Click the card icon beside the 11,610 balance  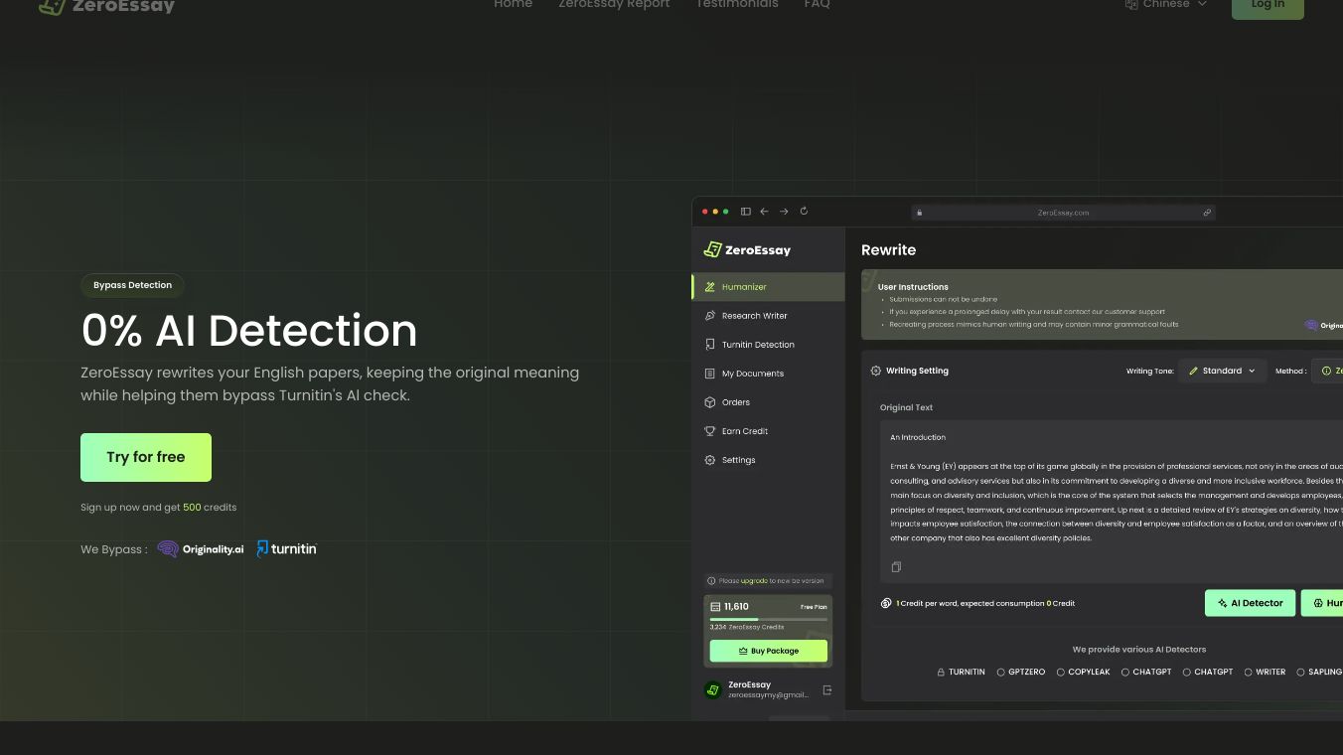pos(715,606)
